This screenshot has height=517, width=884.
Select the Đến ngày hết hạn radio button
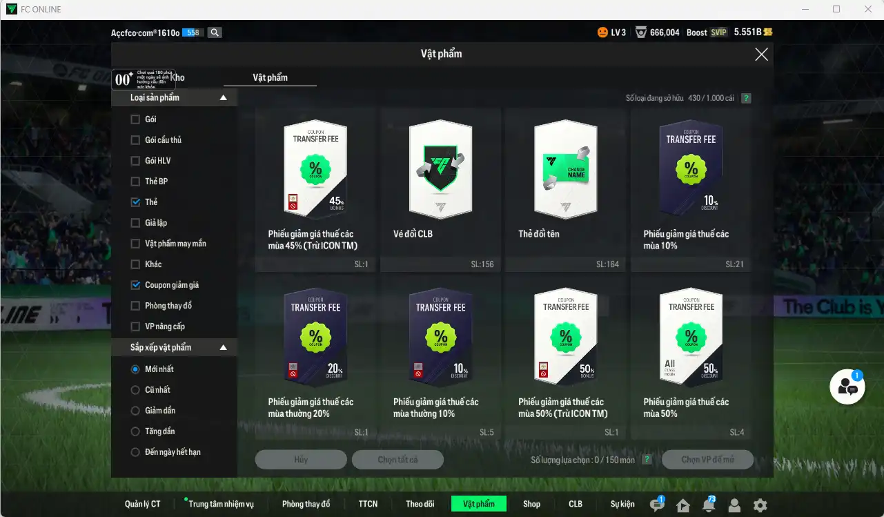[135, 452]
